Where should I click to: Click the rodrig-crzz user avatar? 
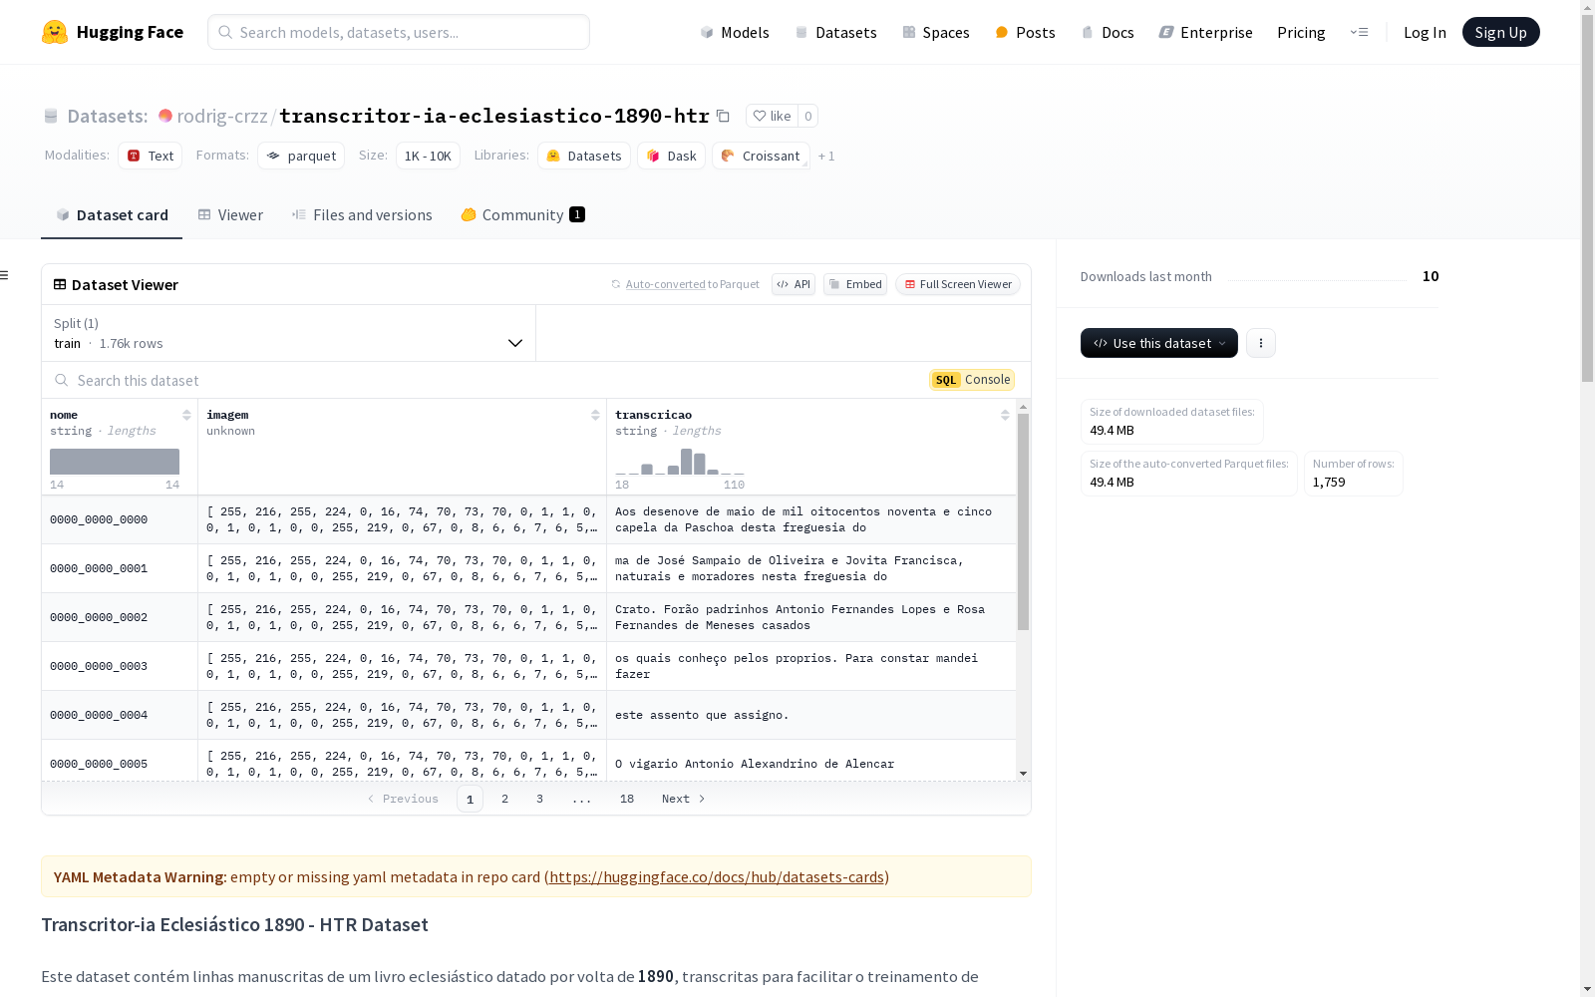(x=165, y=116)
